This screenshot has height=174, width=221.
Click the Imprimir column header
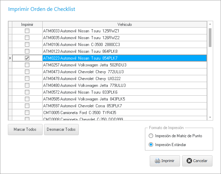(x=27, y=25)
